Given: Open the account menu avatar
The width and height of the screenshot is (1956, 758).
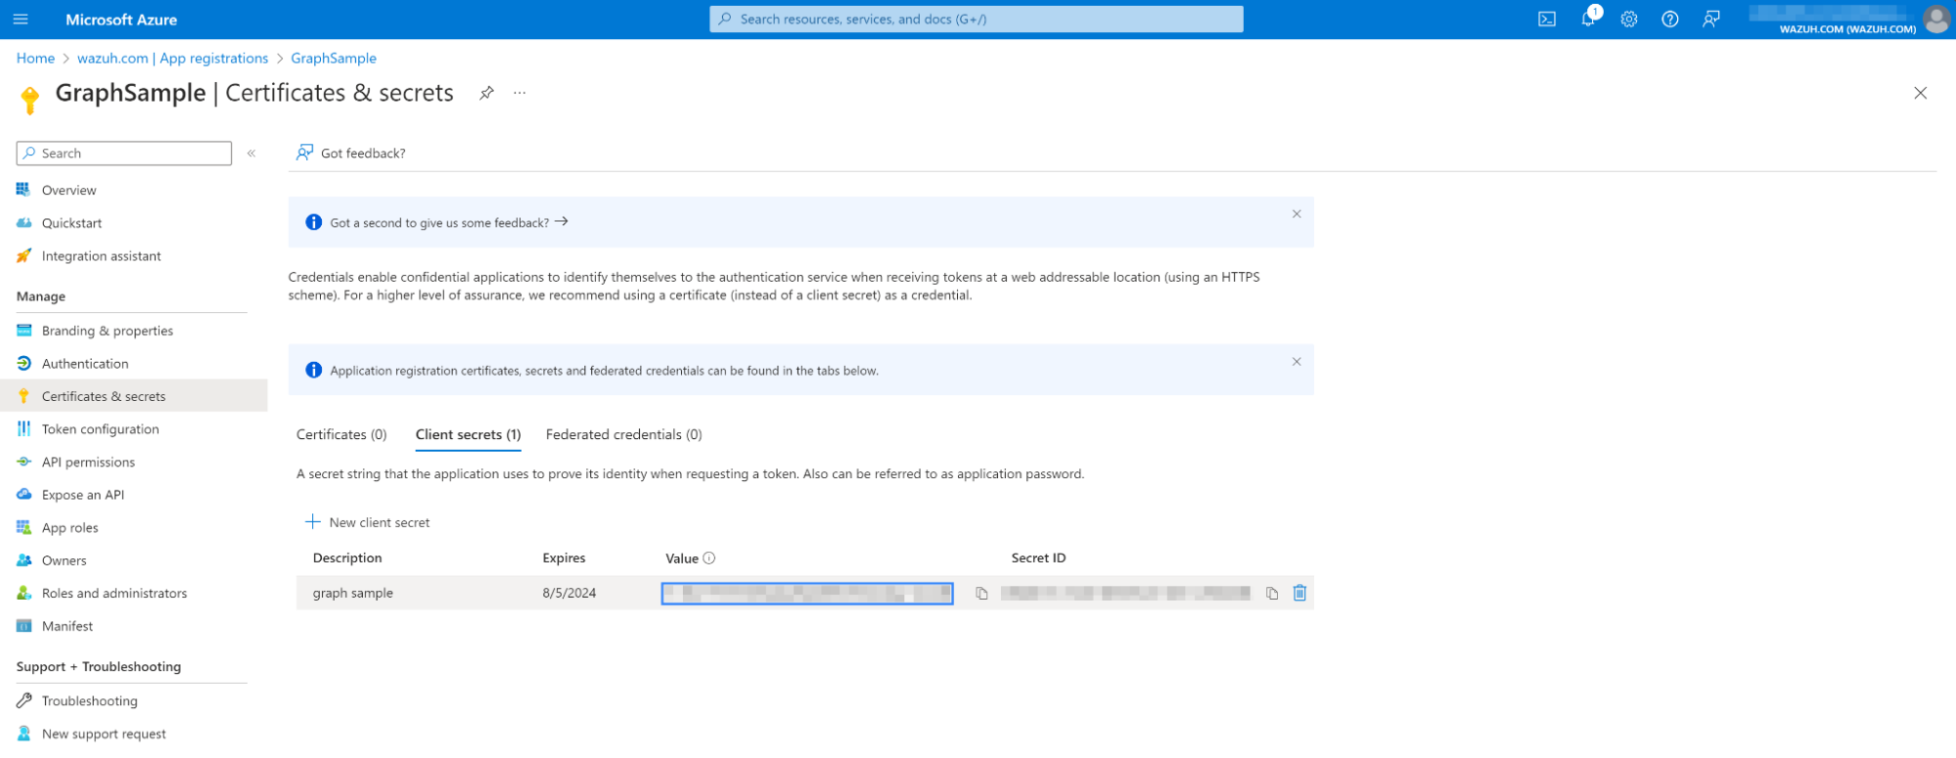Looking at the screenshot, I should [1935, 20].
